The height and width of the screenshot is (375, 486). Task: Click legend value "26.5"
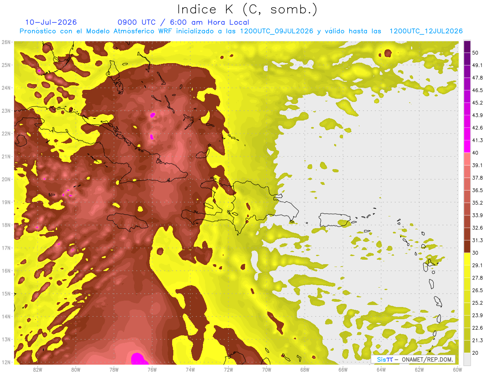tap(477, 290)
